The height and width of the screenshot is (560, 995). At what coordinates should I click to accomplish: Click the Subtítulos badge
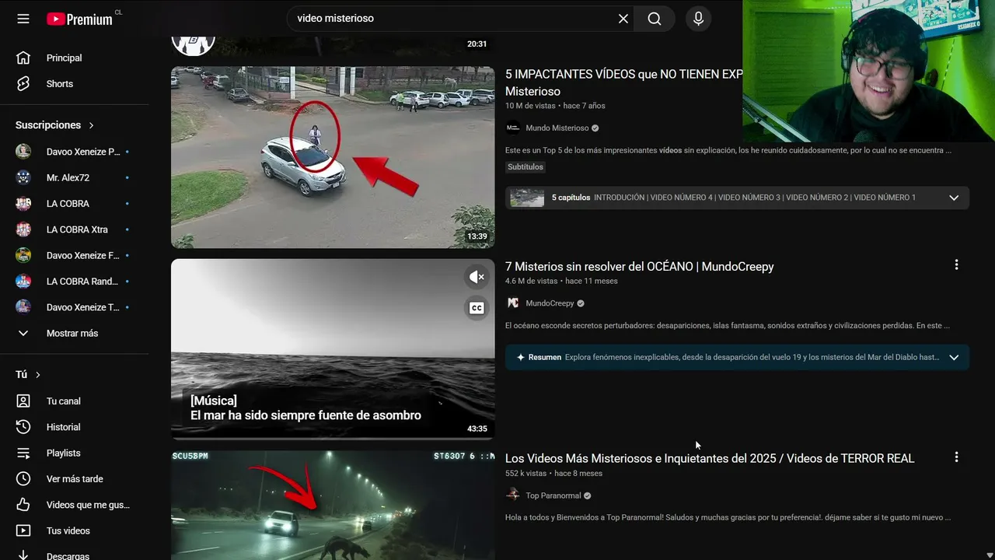tap(526, 167)
